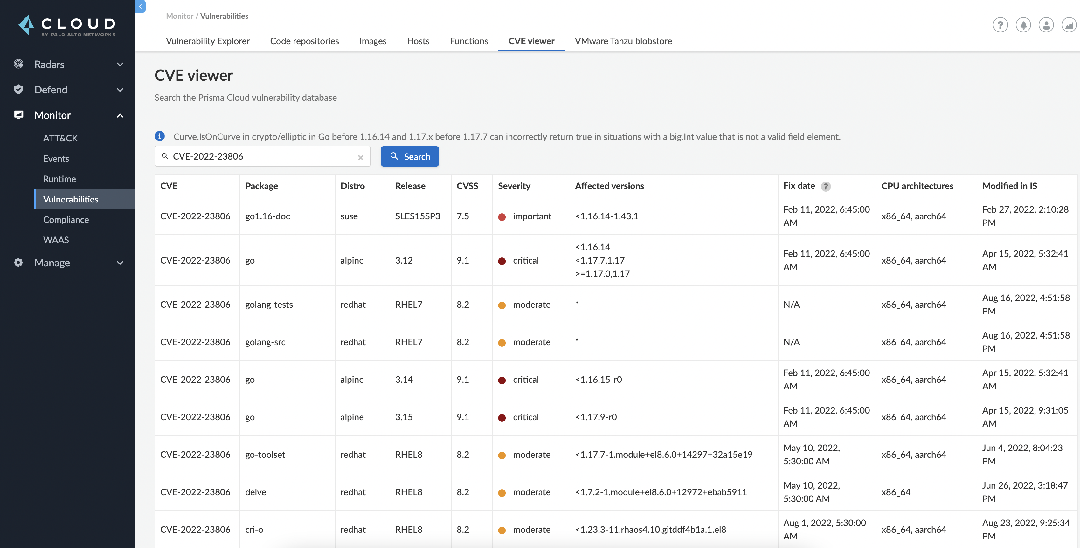
Task: Click the blue info icon by description
Action: click(x=159, y=136)
